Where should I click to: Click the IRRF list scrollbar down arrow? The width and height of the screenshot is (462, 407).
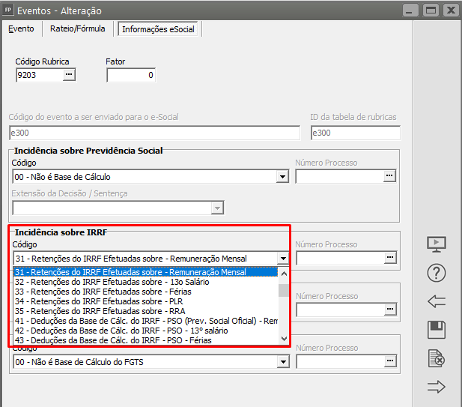pyautogui.click(x=283, y=339)
